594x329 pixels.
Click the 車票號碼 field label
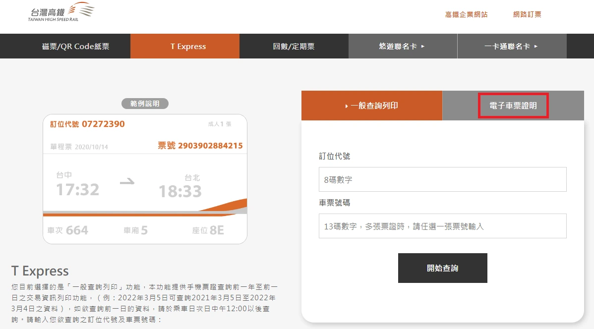[x=335, y=203]
